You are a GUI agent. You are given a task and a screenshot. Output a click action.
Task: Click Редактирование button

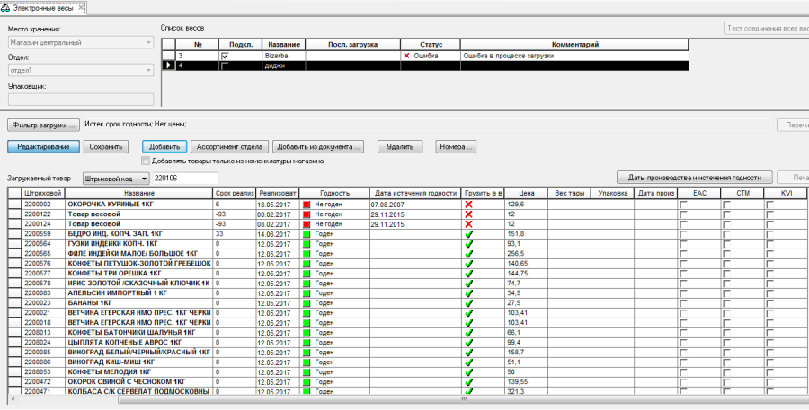pyautogui.click(x=43, y=147)
